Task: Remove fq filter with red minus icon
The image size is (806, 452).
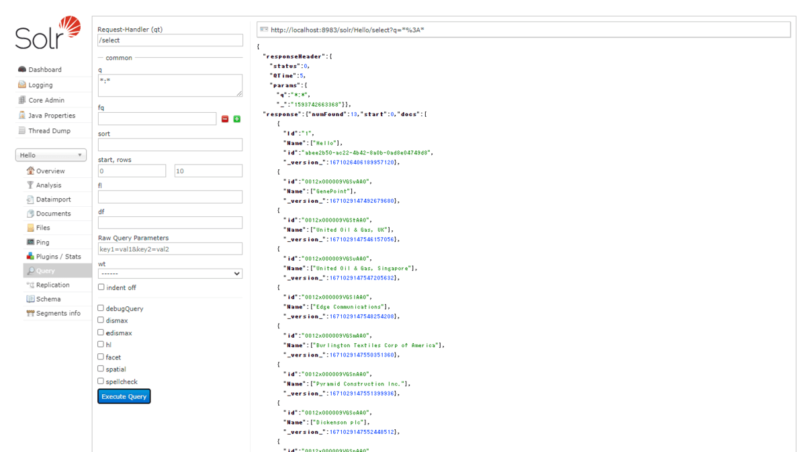Action: point(225,119)
